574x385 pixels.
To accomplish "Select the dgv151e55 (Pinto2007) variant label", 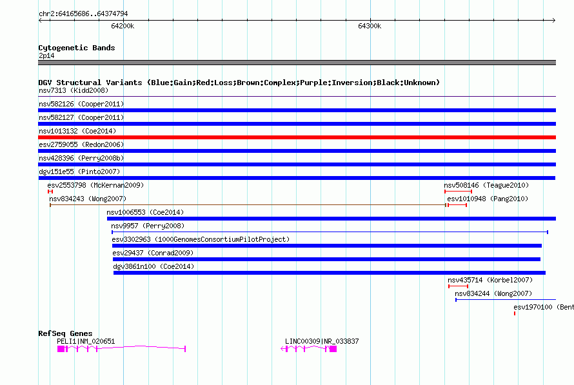I will point(79,172).
